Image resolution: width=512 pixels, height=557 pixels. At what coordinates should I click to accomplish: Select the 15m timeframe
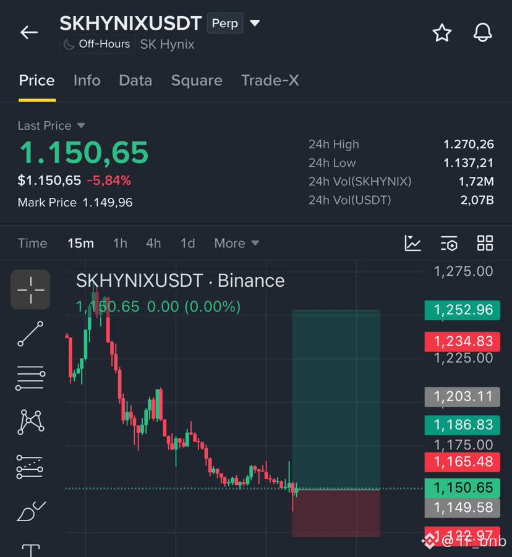point(81,244)
